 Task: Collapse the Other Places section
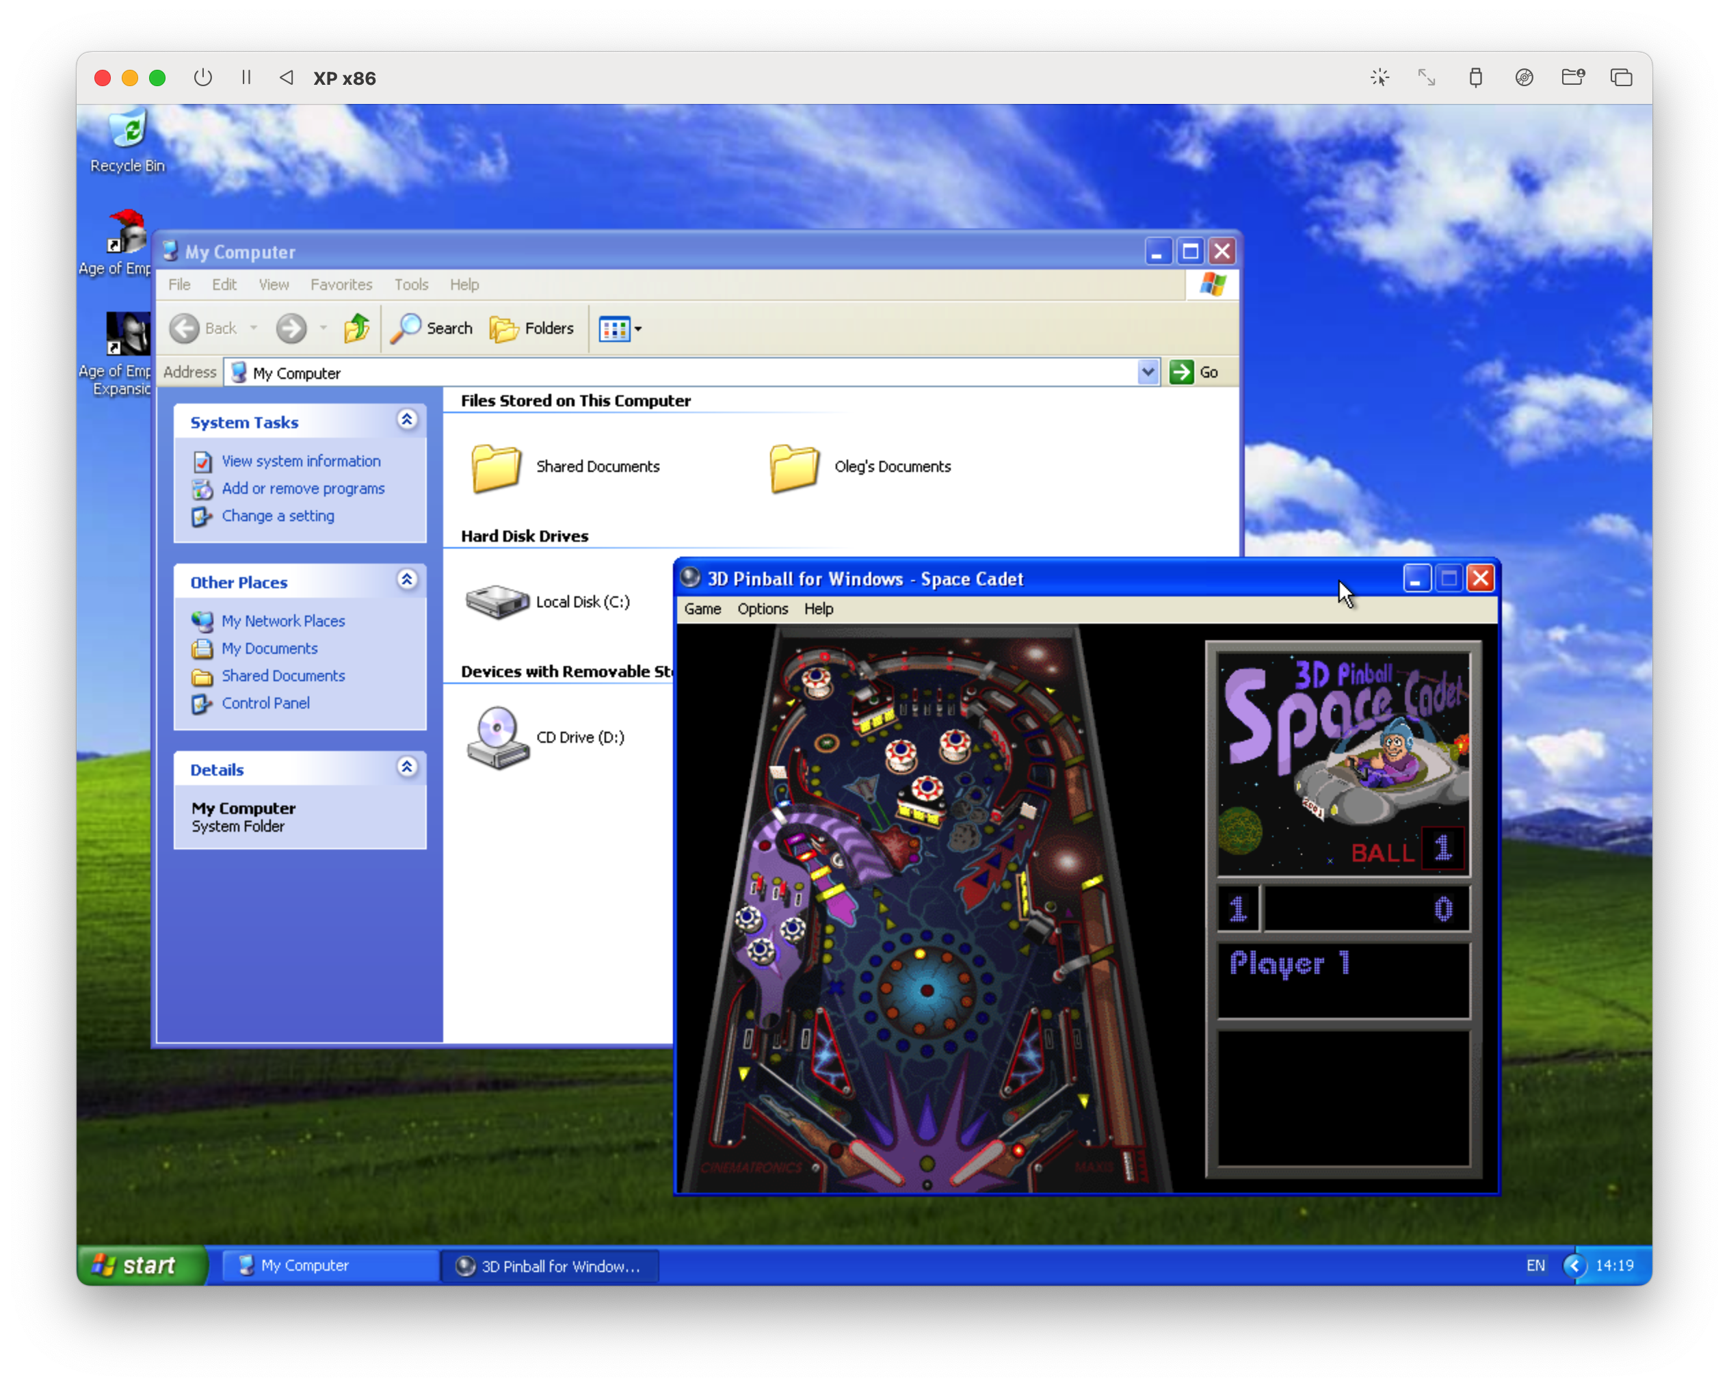[408, 580]
